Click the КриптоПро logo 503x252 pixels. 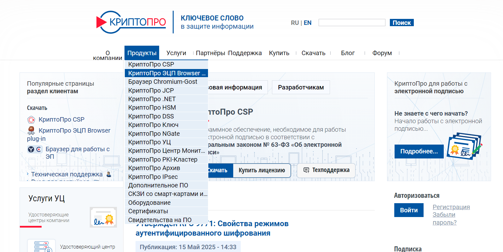[x=131, y=22]
